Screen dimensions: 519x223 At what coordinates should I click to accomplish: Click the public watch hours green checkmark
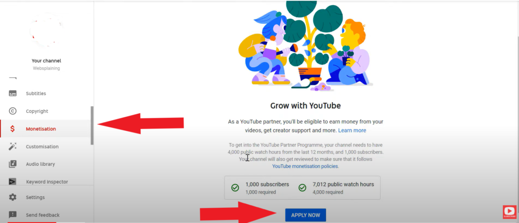pyautogui.click(x=302, y=188)
